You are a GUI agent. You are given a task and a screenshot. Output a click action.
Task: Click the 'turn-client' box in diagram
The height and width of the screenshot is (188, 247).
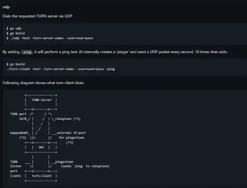41,176
